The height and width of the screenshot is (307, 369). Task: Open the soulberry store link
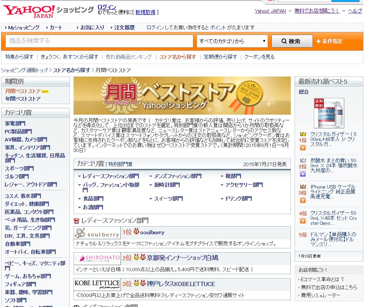pos(152,232)
